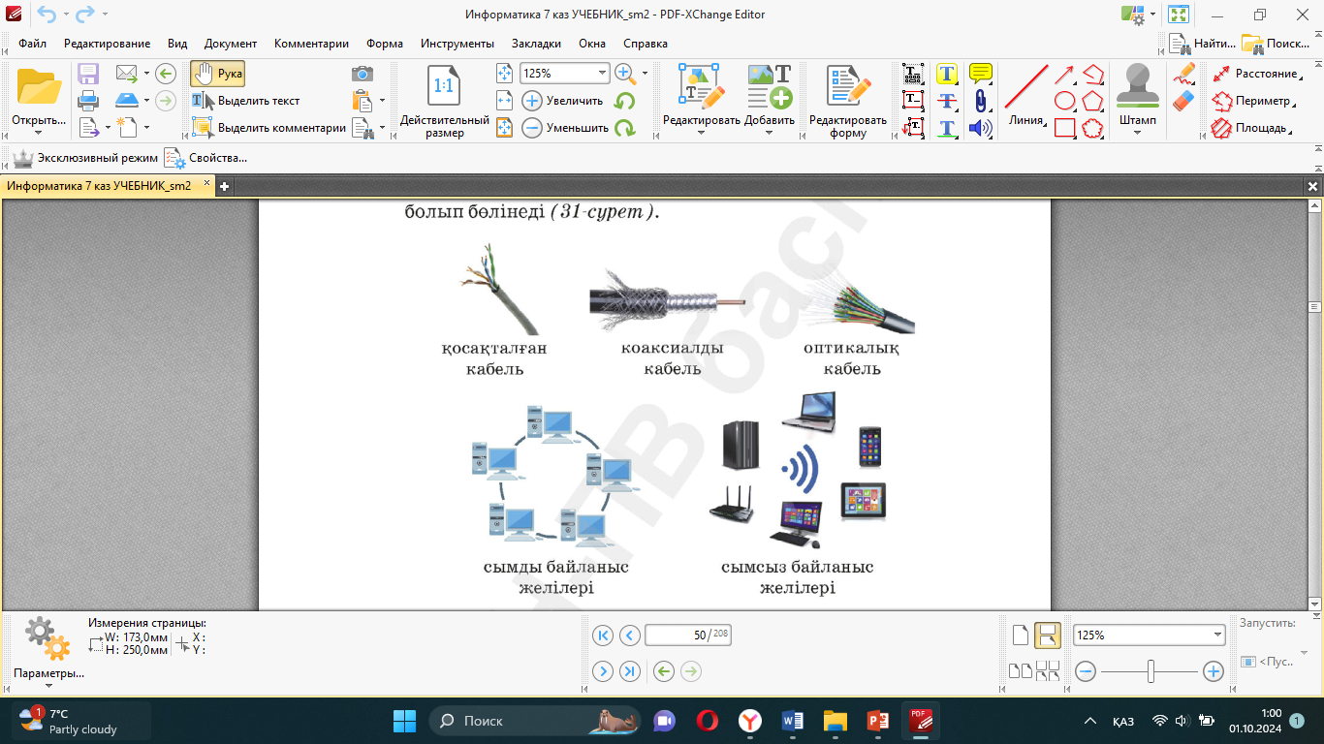Click the zoom slider minus button
This screenshot has width=1324, height=744.
pos(1086,670)
